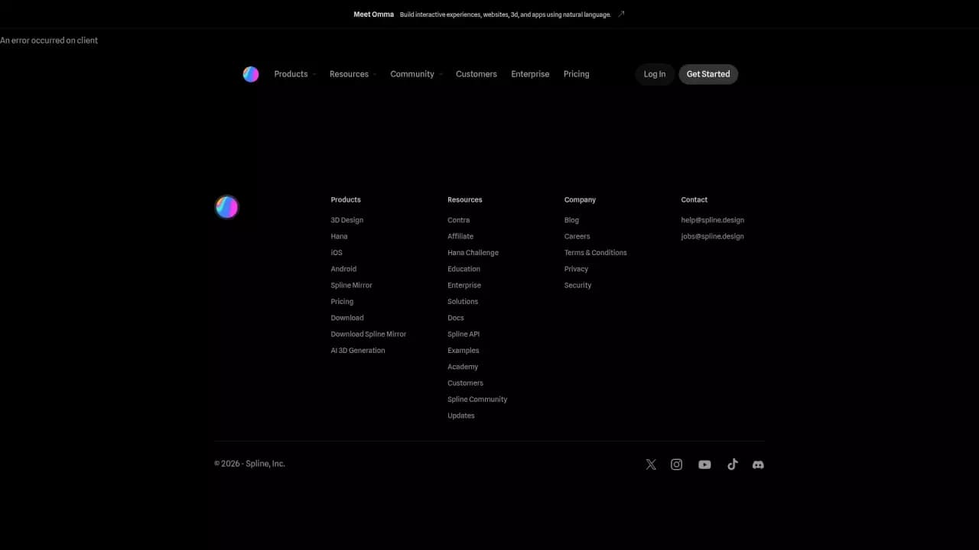Screen dimensions: 979x550
Task: Click the jobs@spline.design email
Action: (713, 236)
